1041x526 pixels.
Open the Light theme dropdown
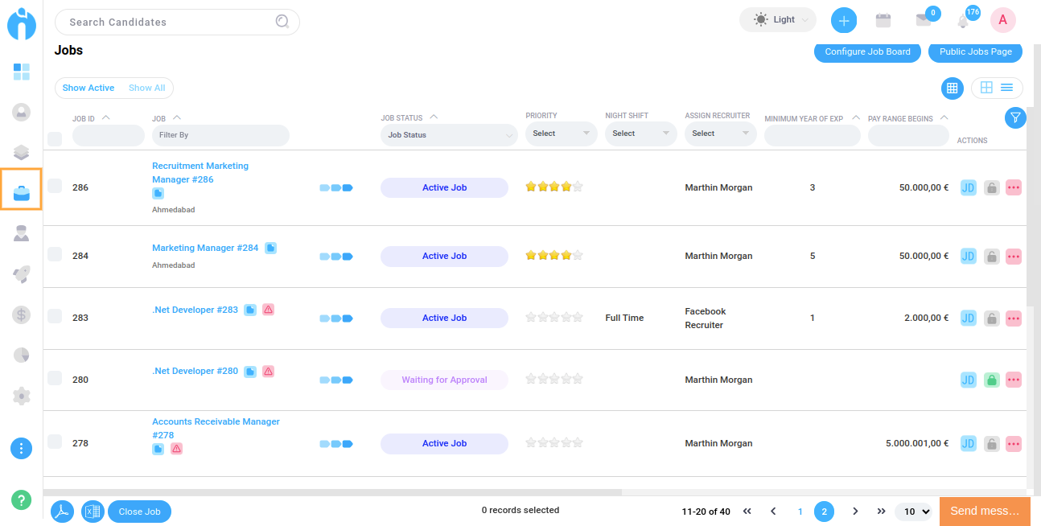pos(777,20)
